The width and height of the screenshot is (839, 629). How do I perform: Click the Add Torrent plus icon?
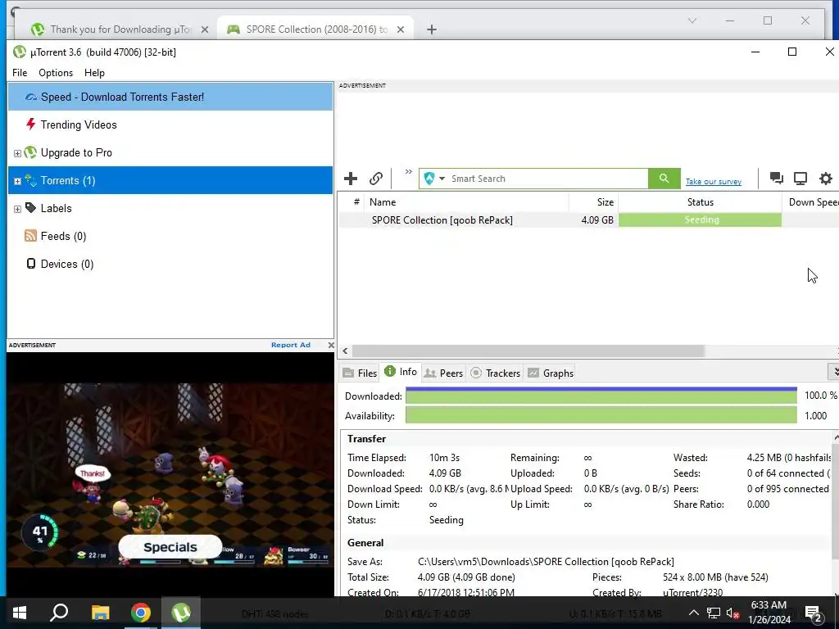tap(351, 178)
